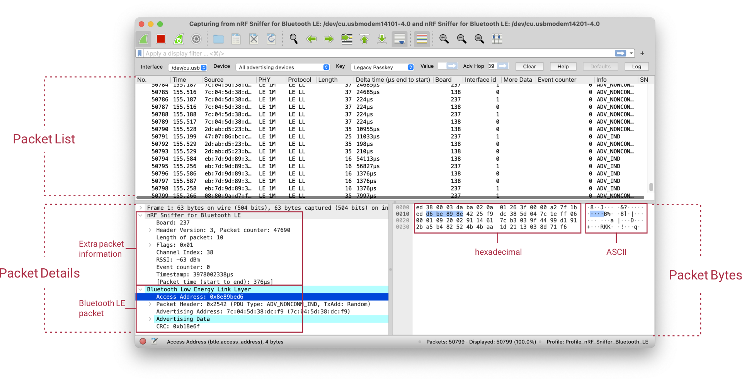Image resolution: width=742 pixels, height=382 pixels.
Task: Click the Clear button
Action: [x=529, y=66]
